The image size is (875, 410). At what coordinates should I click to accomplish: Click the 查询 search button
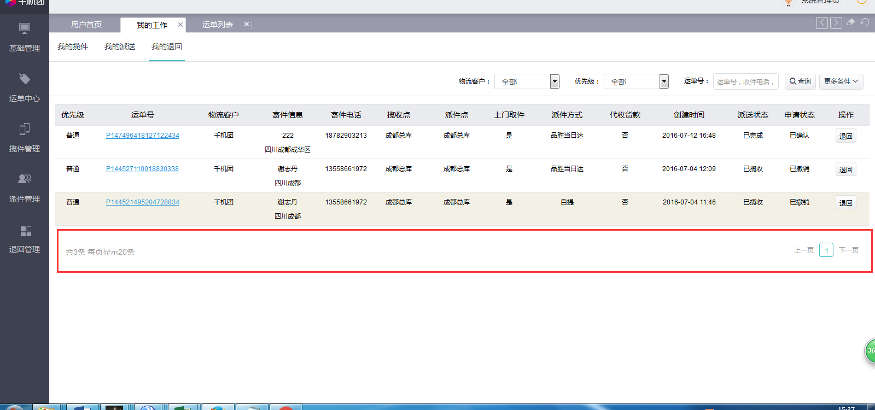pyautogui.click(x=800, y=81)
